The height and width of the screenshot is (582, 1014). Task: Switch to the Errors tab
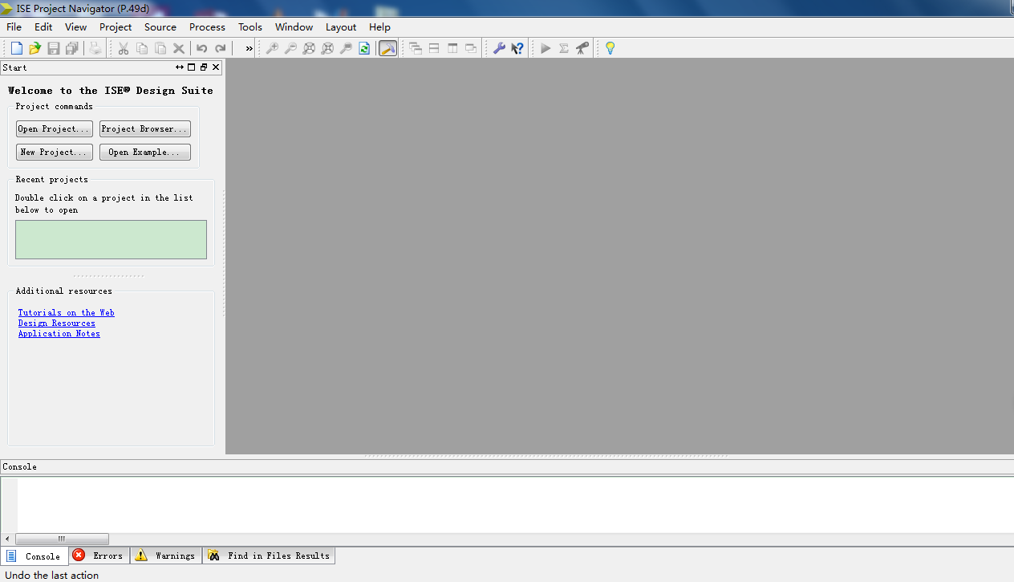coord(99,556)
